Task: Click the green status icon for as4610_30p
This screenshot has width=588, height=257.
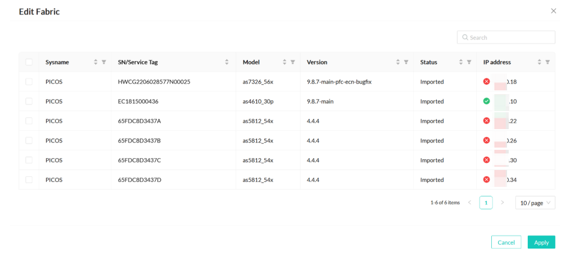Action: pos(486,102)
